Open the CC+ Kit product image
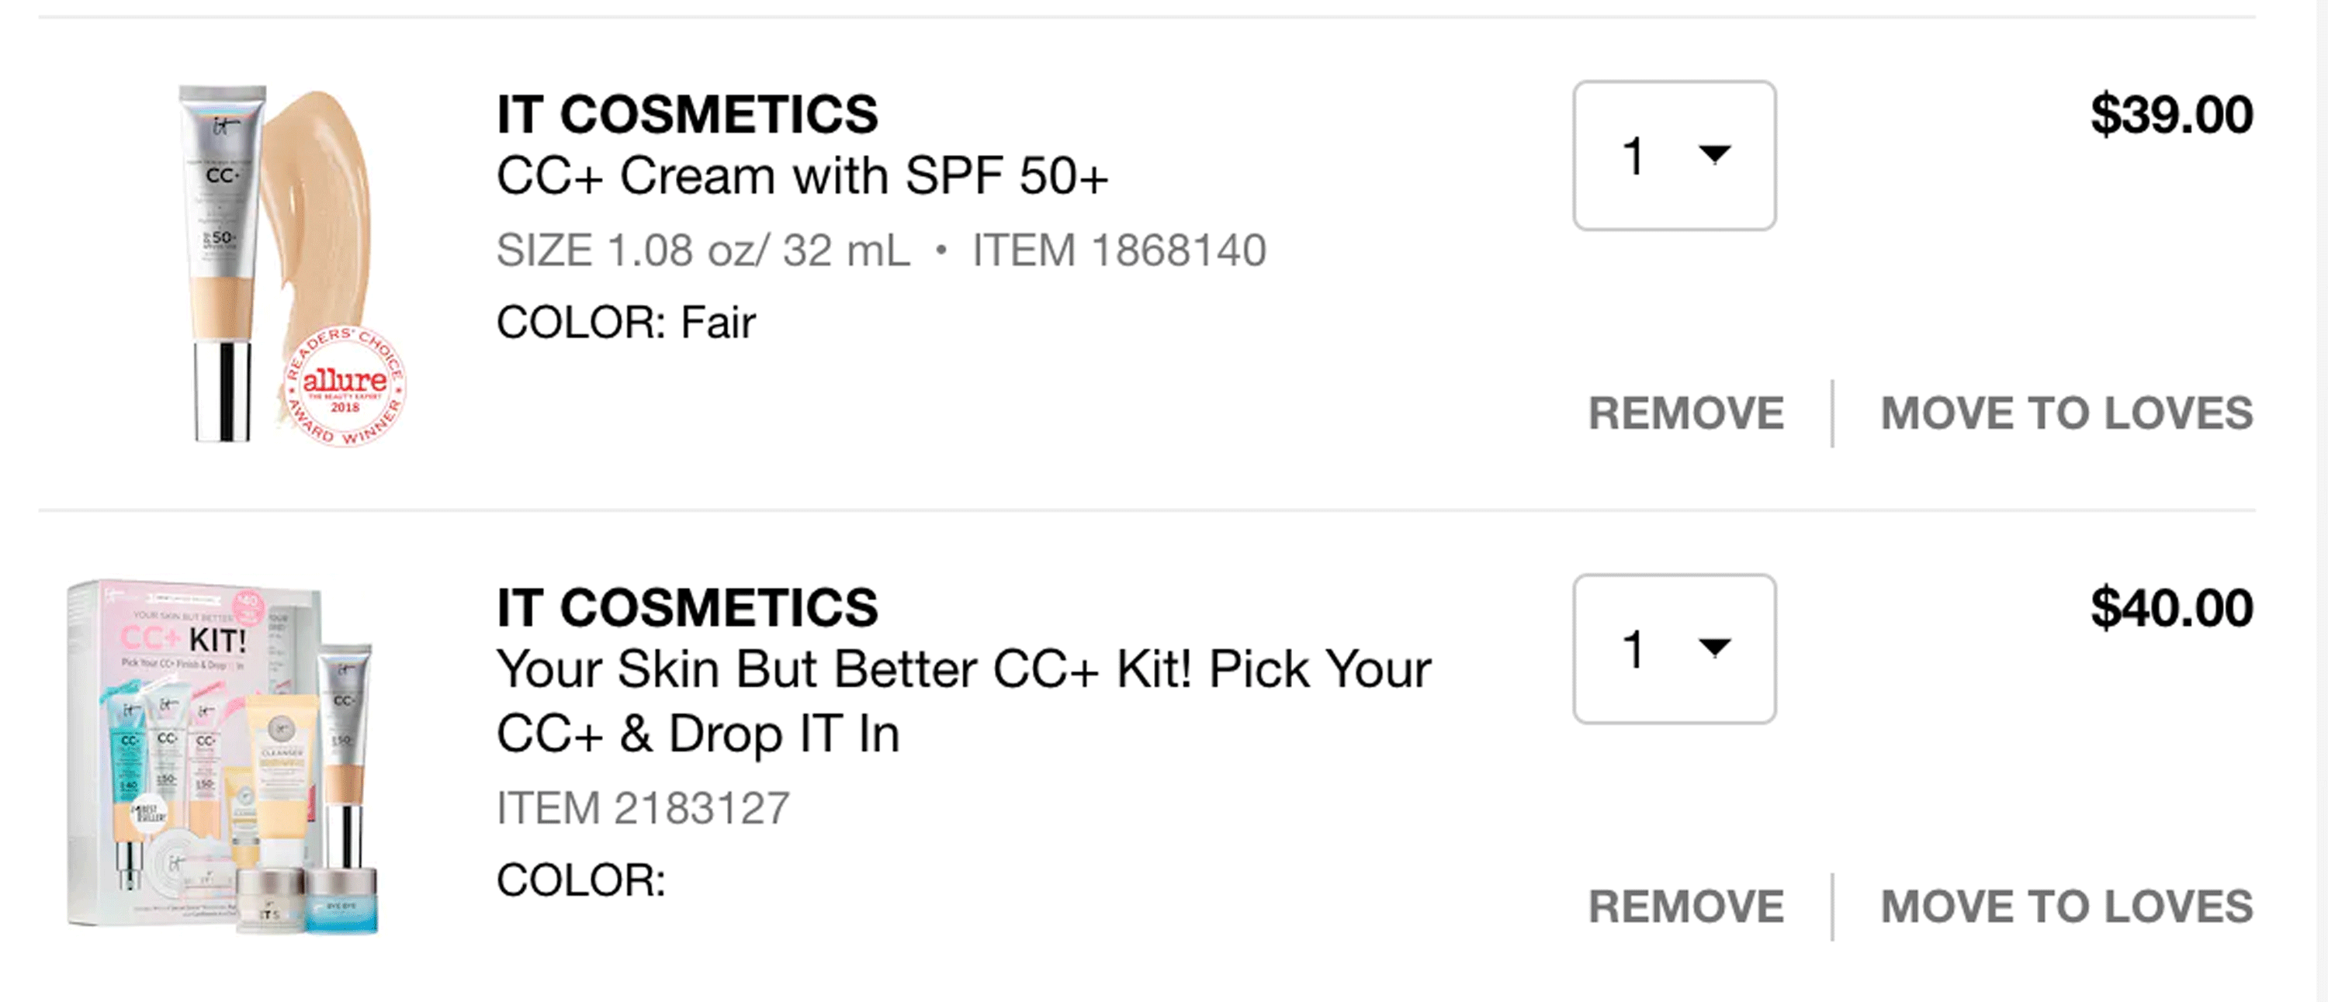Viewport: 2328px width, 1002px height. pos(222,757)
